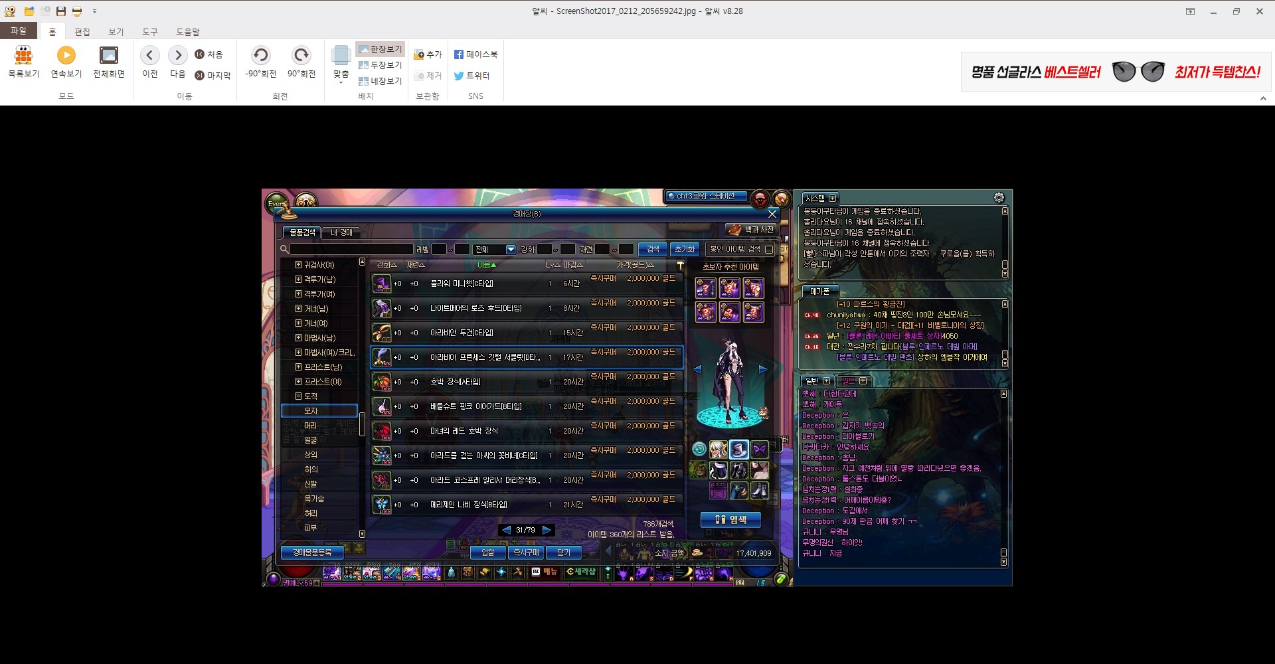Image resolution: width=1275 pixels, height=664 pixels.
Task: Click the 입찰 bid button
Action: click(488, 552)
